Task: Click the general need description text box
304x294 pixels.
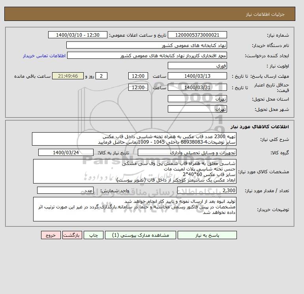Action: (x=134, y=139)
